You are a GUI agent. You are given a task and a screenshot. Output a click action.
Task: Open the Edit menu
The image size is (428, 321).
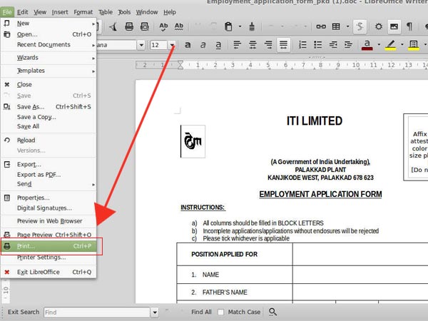coord(22,12)
